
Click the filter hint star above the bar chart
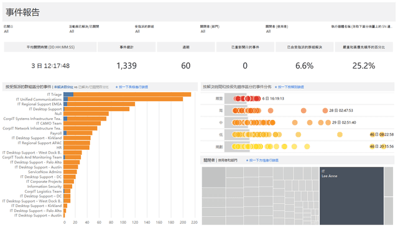[x=117, y=87]
